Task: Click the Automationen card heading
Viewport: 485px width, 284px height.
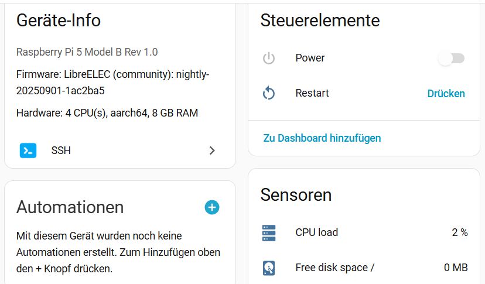Action: 70,207
